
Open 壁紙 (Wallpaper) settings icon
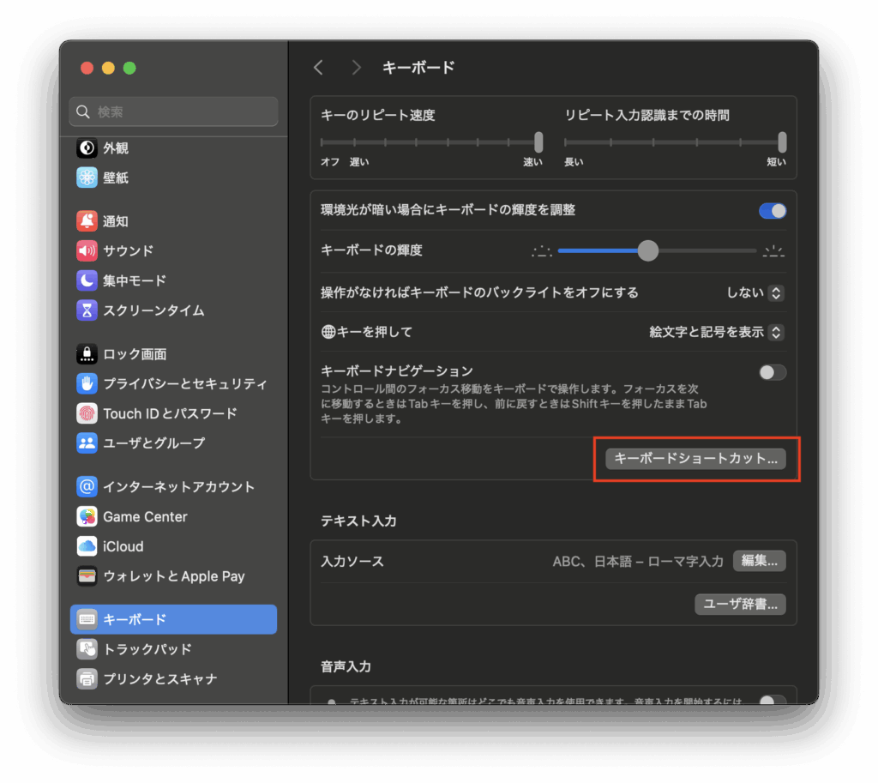click(87, 178)
